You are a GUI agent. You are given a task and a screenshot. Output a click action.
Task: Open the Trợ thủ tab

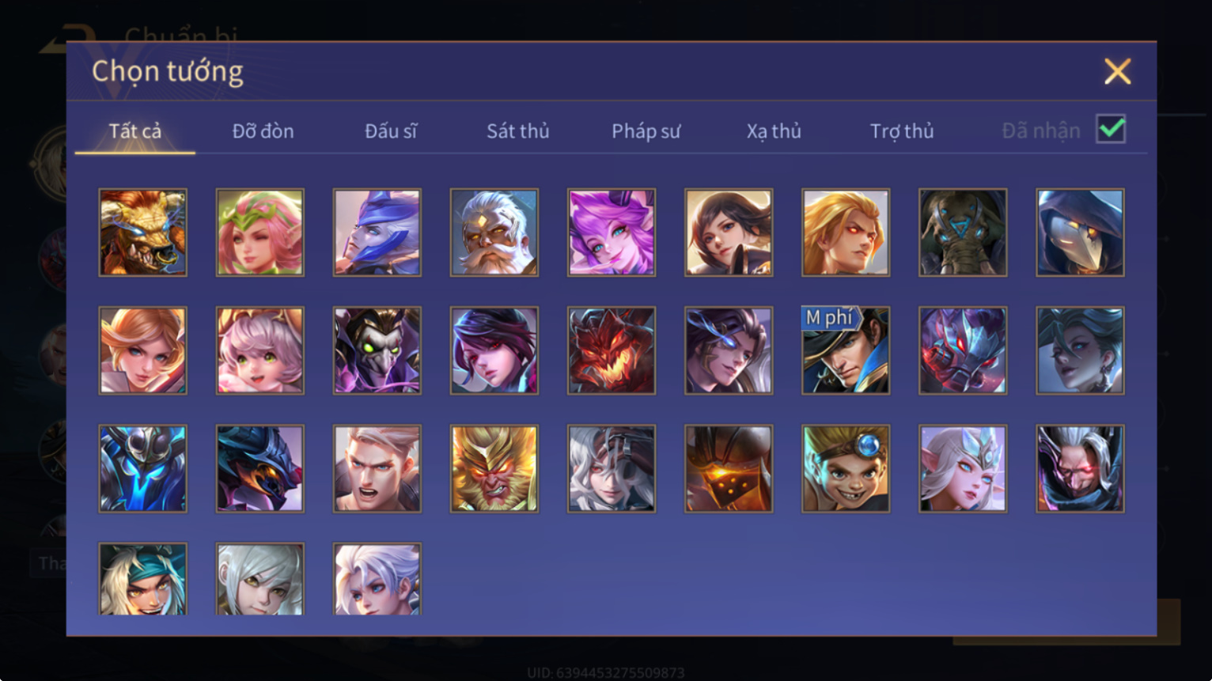click(902, 131)
